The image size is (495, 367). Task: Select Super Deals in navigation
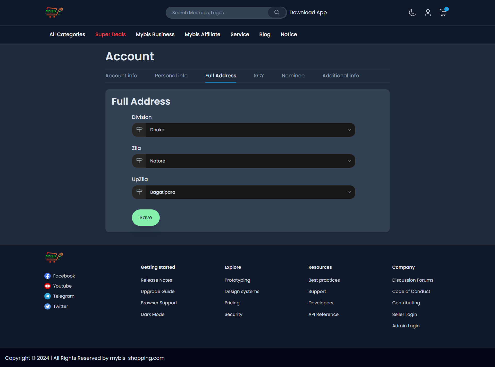[x=110, y=34]
